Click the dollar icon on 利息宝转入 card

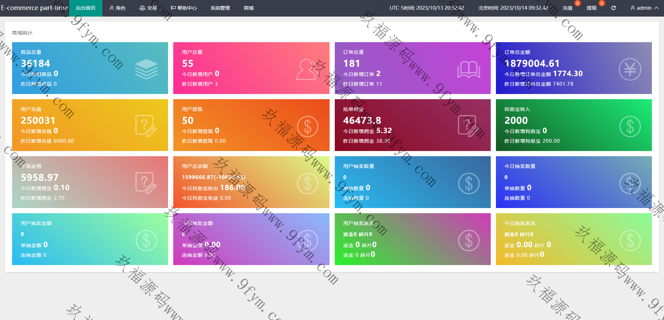pos(630,126)
